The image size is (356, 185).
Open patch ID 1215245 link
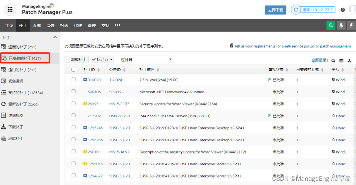[95, 128]
